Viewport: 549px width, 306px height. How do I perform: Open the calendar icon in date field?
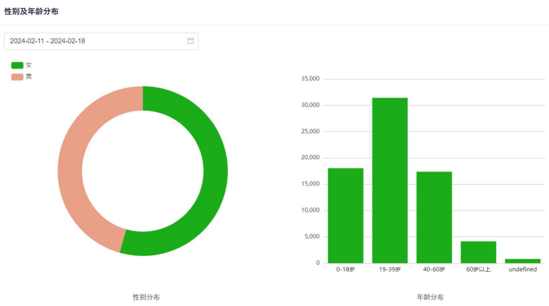tap(191, 41)
